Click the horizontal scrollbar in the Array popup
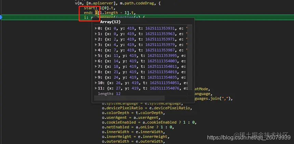Screen dimensions: 294x144 (129, 98)
